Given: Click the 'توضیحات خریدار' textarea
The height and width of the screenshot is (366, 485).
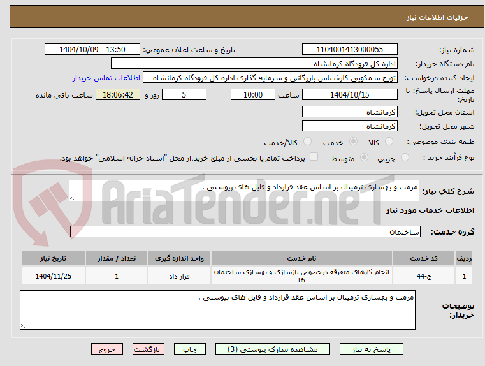Looking at the screenshot, I should point(217,310).
